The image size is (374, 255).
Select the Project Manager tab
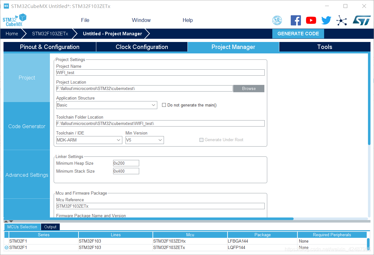coord(233,47)
